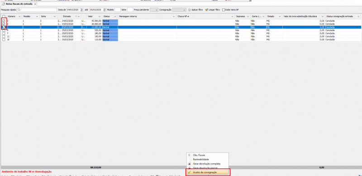Click 'Ambiente de trabalho NF-e: Homologação' text

27,171
